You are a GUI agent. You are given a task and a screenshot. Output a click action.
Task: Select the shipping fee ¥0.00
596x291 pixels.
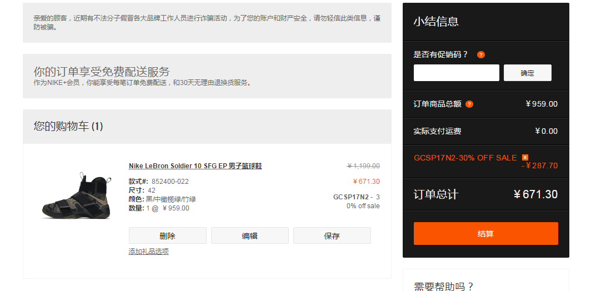pyautogui.click(x=546, y=132)
